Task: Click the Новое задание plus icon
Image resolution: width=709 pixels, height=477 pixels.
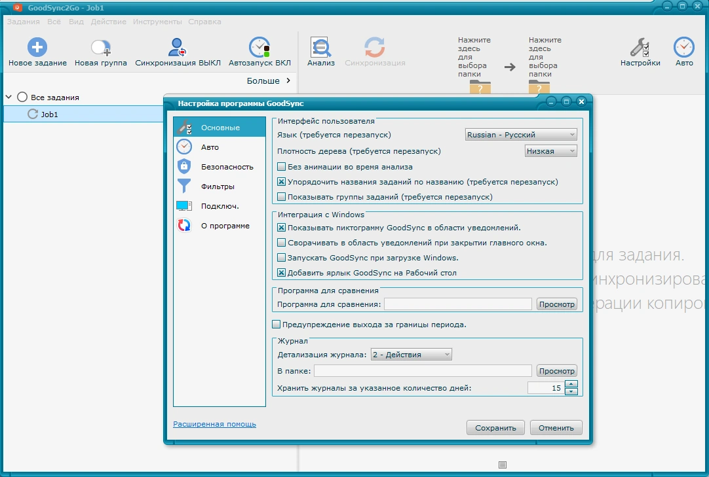Action: (x=37, y=47)
